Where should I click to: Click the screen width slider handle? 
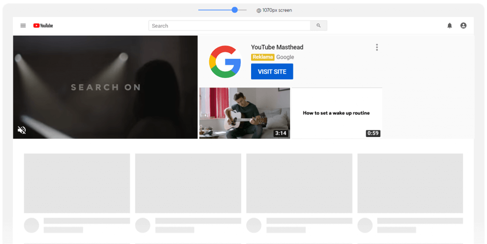click(234, 10)
